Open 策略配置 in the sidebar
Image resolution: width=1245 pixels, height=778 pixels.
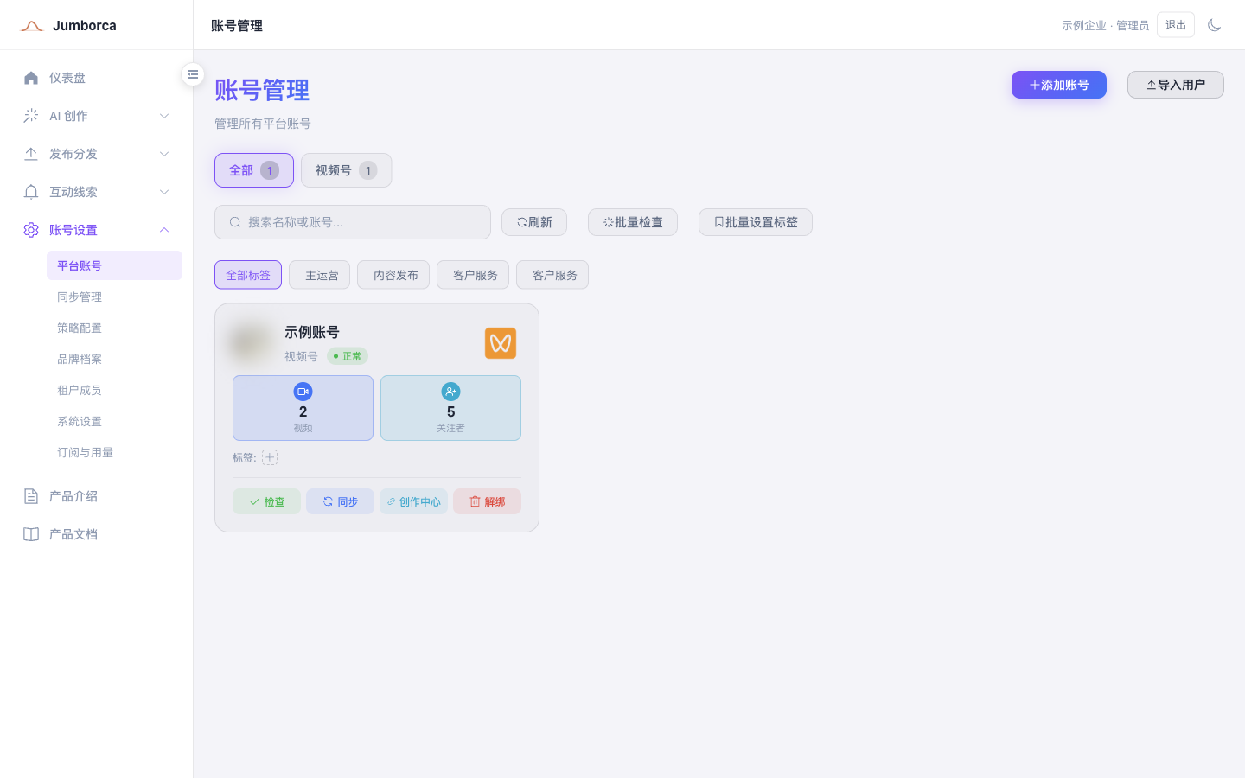(x=114, y=328)
